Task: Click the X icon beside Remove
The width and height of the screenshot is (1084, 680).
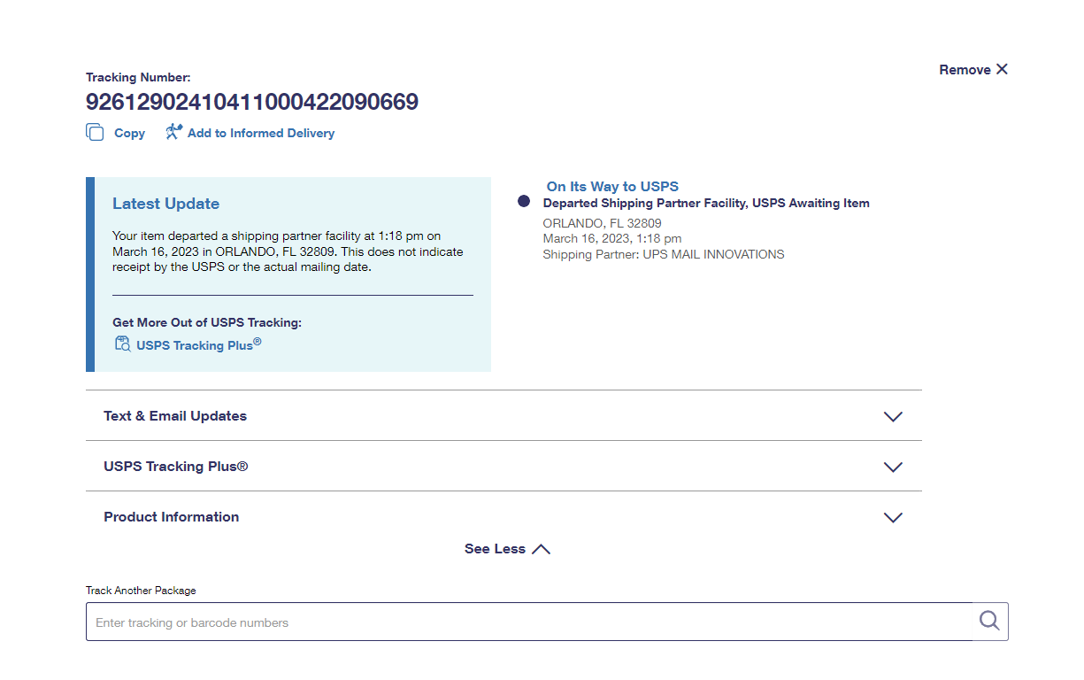Action: pyautogui.click(x=1002, y=69)
